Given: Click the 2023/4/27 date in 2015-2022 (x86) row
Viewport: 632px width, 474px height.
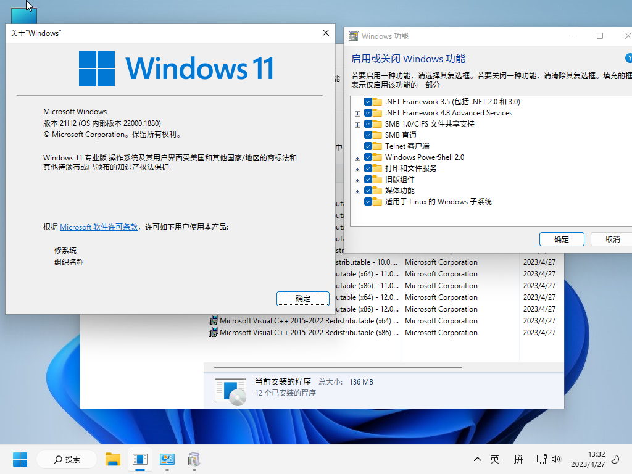Looking at the screenshot, I should click(539, 333).
